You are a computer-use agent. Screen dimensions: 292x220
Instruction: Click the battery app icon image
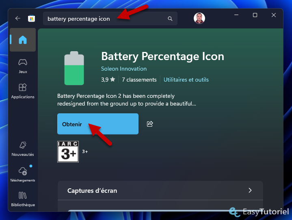[74, 68]
